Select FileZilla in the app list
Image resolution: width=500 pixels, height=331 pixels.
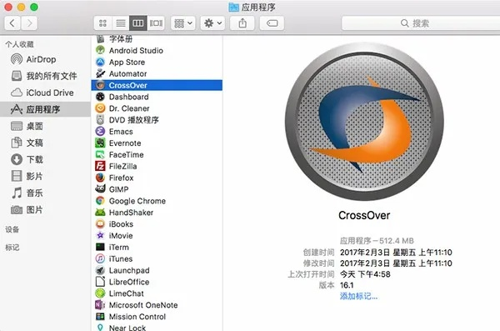click(x=157, y=166)
